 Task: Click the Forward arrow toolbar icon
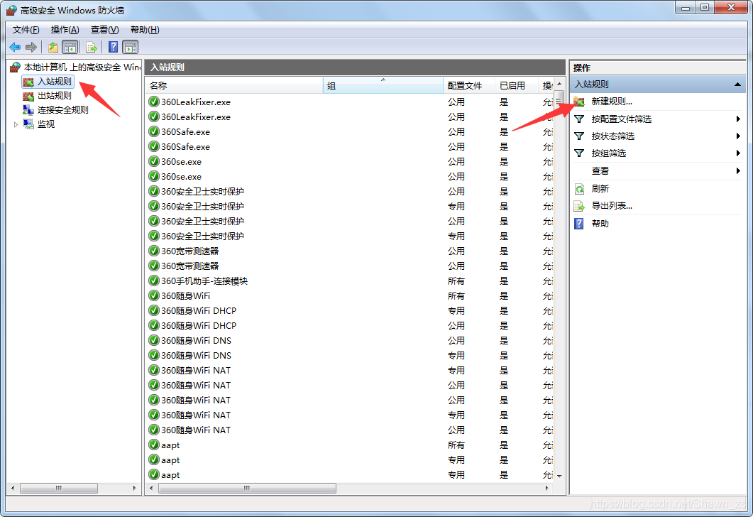tap(31, 47)
